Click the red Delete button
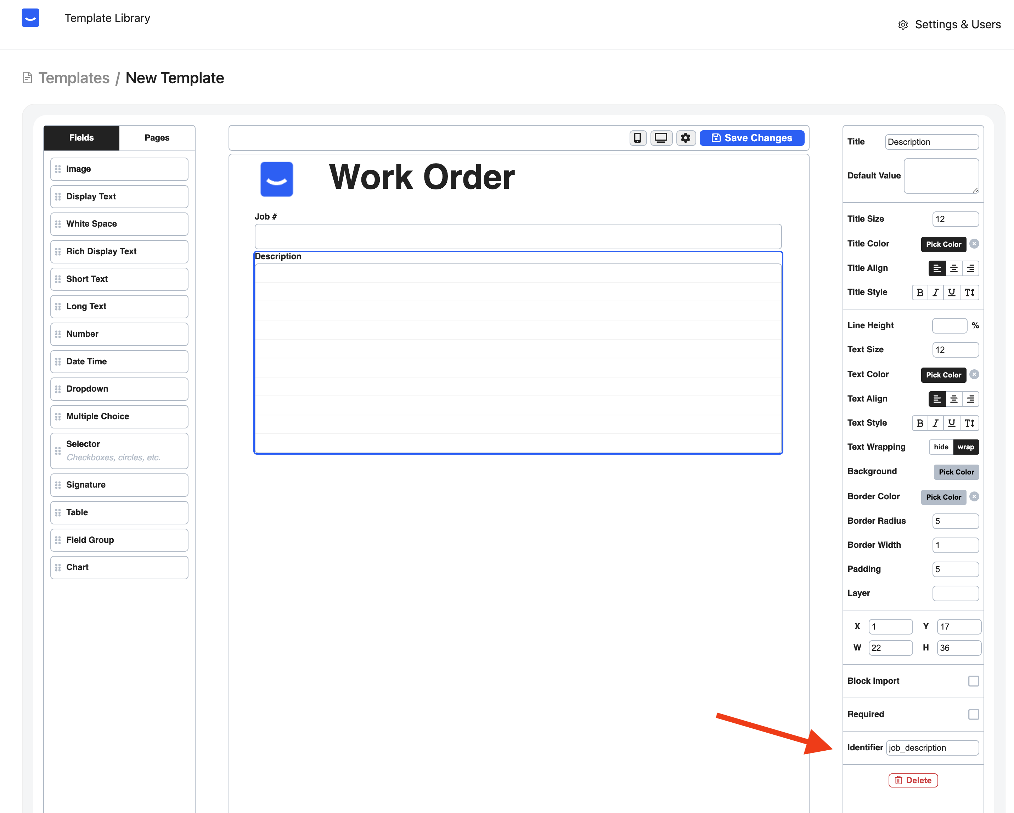Viewport: 1014px width, 813px height. 913,780
